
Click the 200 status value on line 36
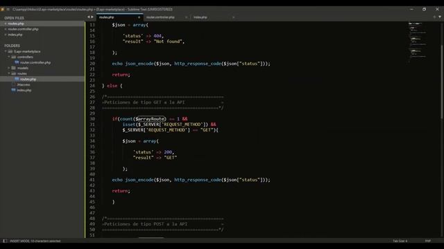tap(168, 152)
